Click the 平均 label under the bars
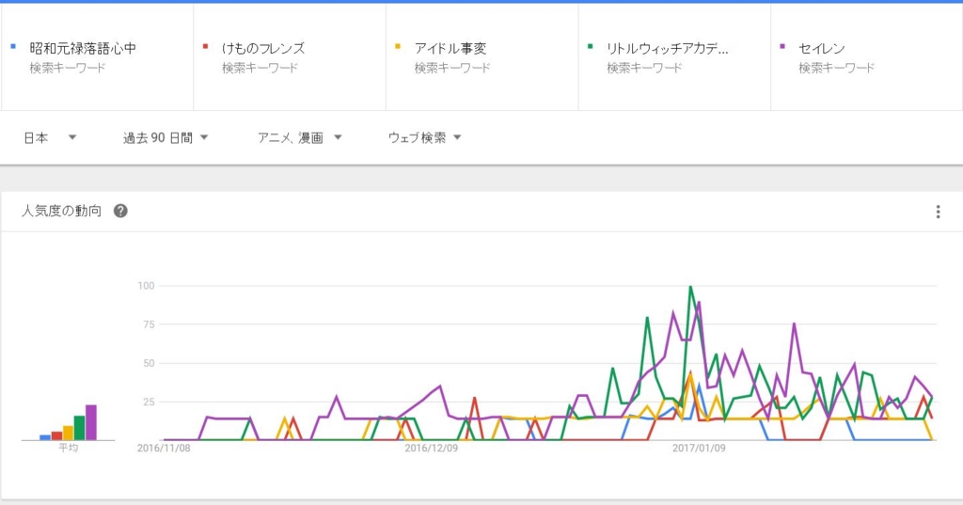 pyautogui.click(x=68, y=448)
